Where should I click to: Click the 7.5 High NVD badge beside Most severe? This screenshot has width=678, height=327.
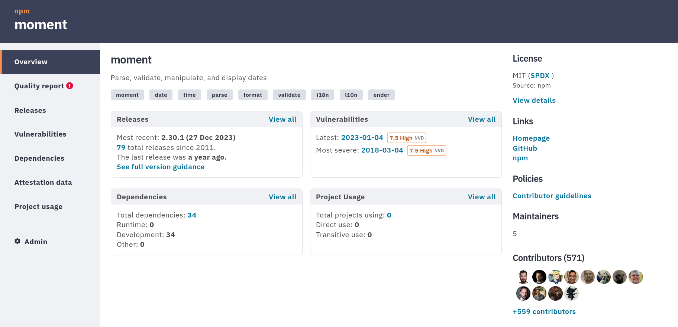tap(427, 150)
